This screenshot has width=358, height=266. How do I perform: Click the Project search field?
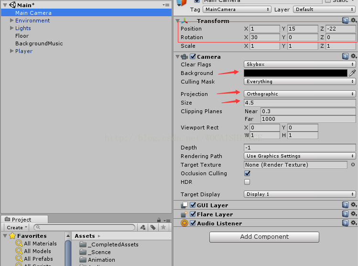click(84, 227)
